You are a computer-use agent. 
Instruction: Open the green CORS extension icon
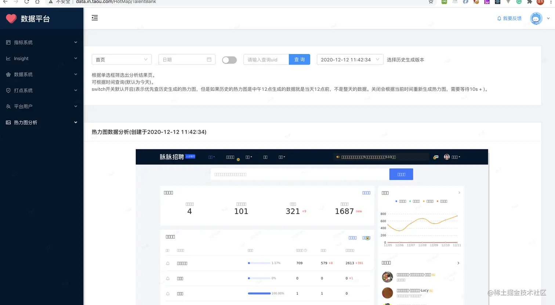444,2
